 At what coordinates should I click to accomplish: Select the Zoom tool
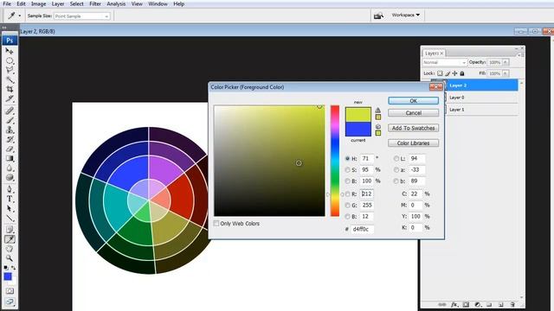(x=10, y=258)
